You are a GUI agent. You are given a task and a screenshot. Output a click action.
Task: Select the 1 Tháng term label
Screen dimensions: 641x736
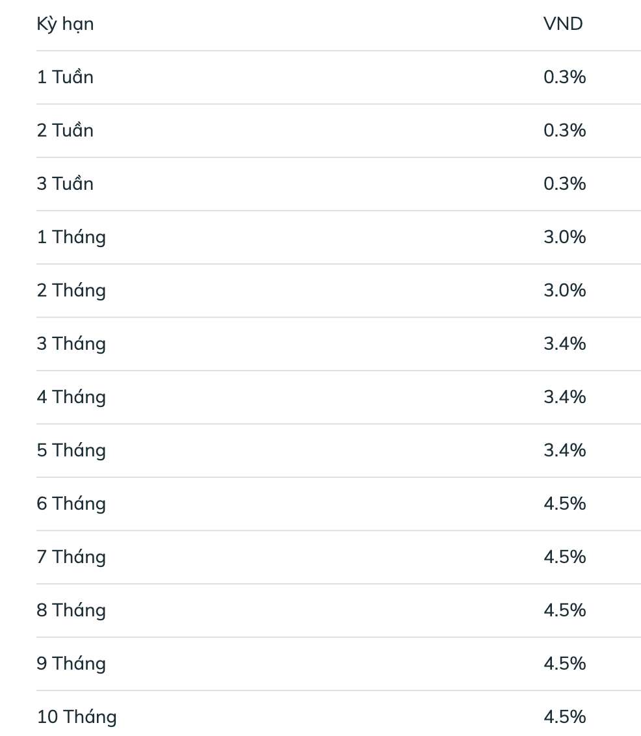tap(71, 237)
